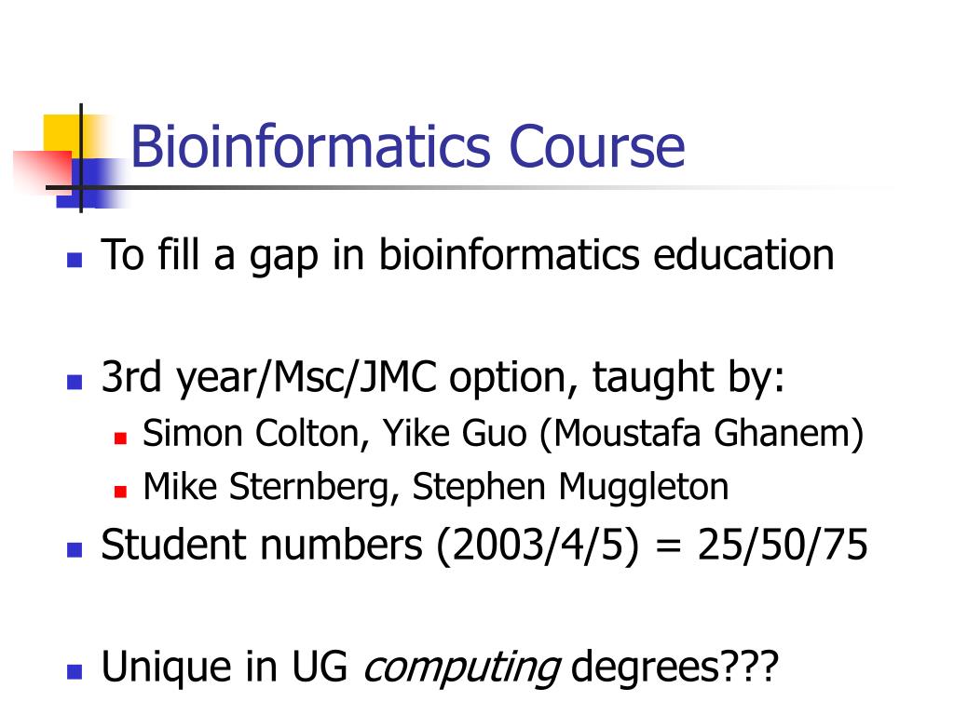The image size is (954, 715).
Task: Click blue bullet before '3rd year/Msc/JMC'
Action: [75, 382]
